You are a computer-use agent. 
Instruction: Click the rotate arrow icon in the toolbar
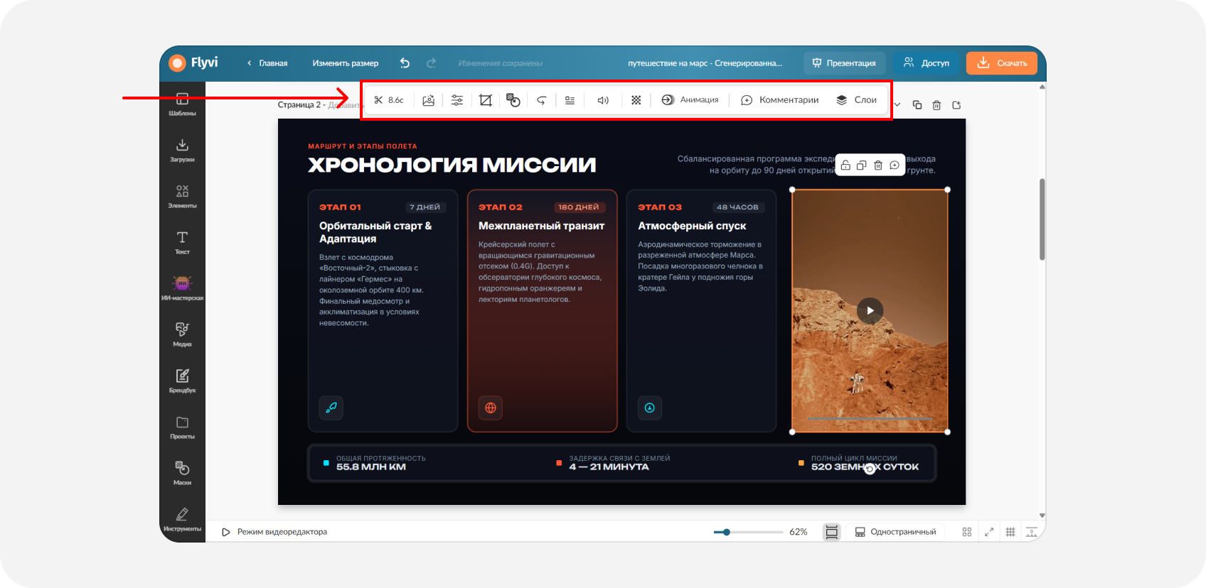coord(542,100)
